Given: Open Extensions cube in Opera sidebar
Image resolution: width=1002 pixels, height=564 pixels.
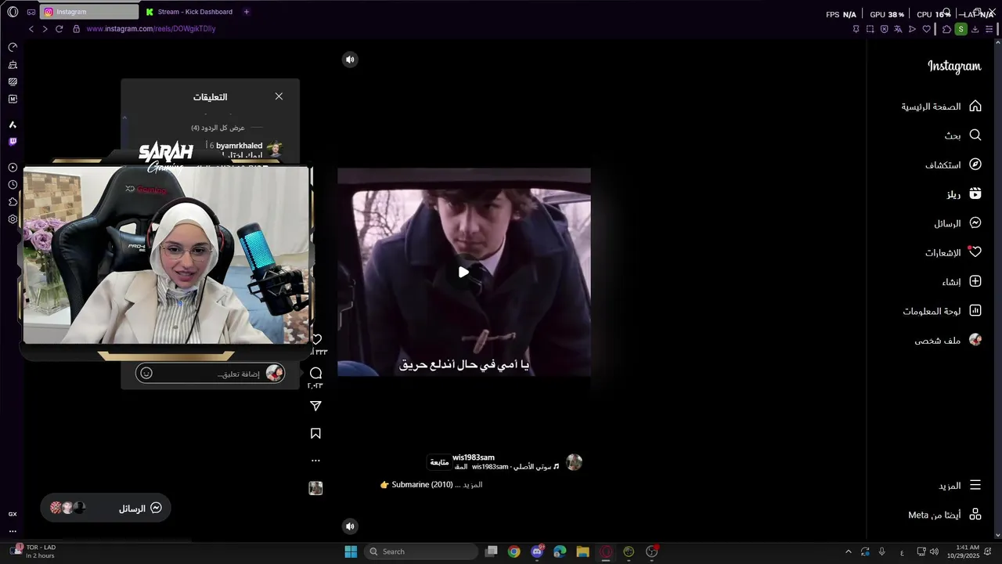Looking at the screenshot, I should pos(13,202).
